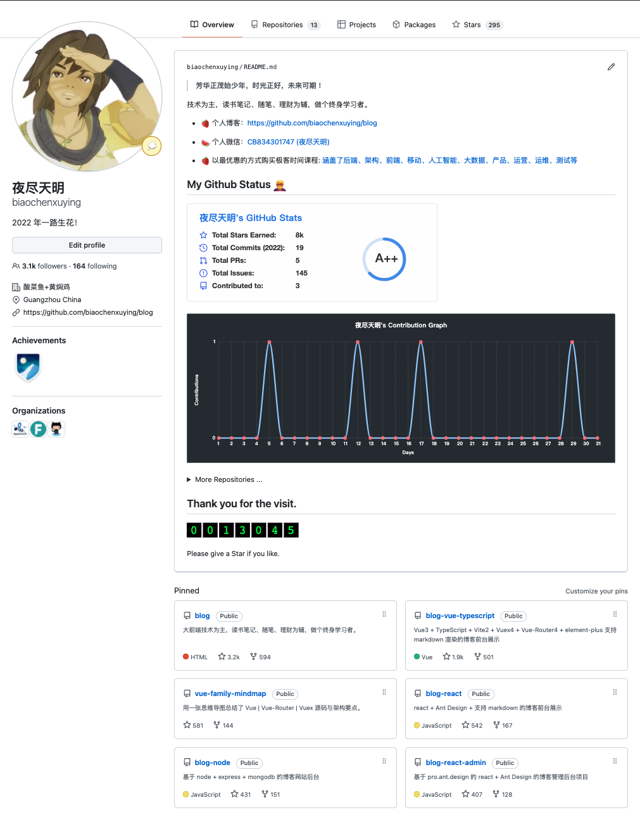This screenshot has height=817, width=640.
Task: Click the drag handle on blog-node pin
Action: point(384,761)
